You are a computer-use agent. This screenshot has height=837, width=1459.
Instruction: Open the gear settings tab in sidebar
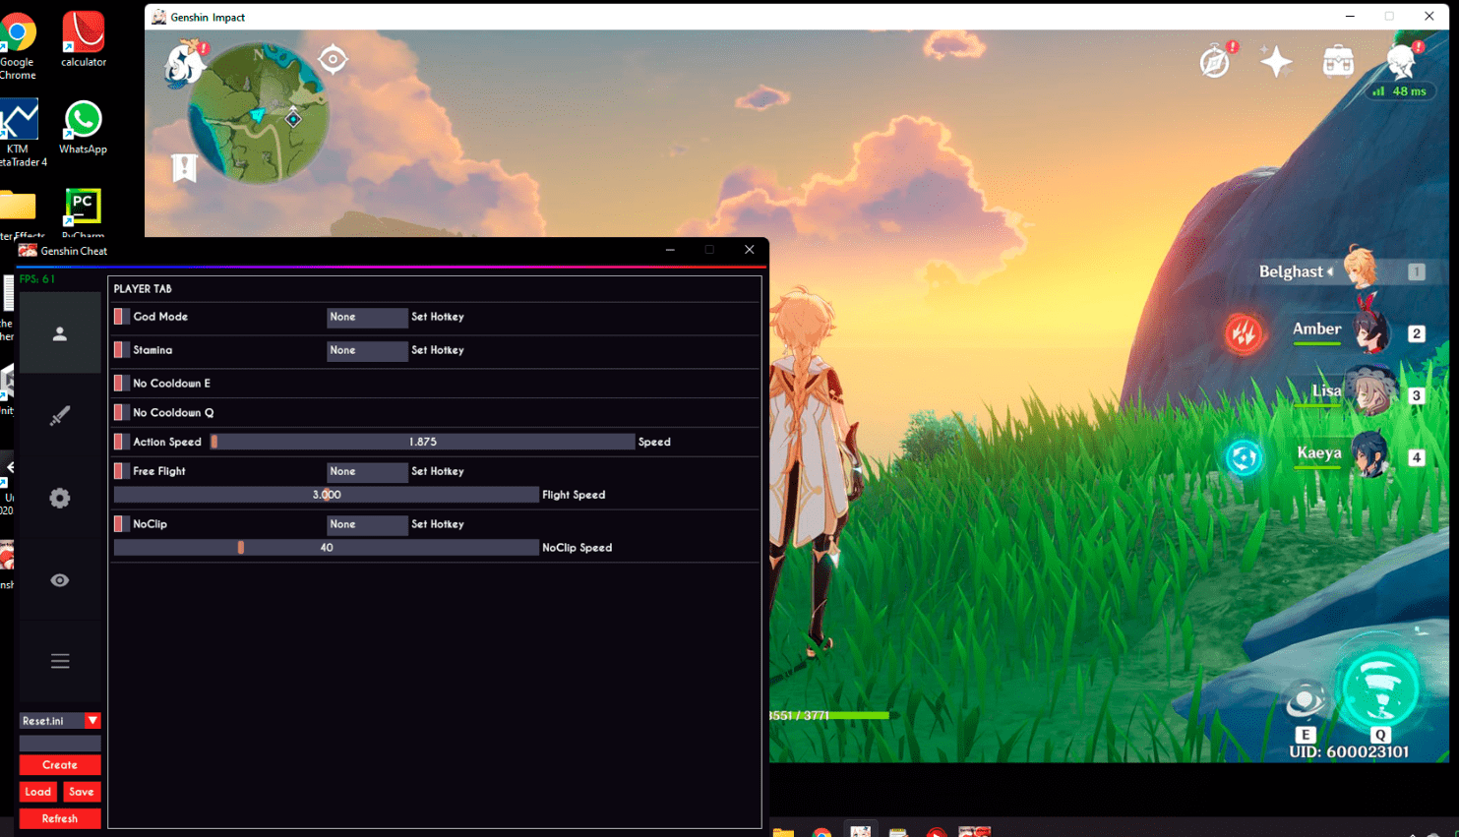point(60,498)
